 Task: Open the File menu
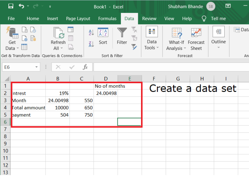[11, 18]
